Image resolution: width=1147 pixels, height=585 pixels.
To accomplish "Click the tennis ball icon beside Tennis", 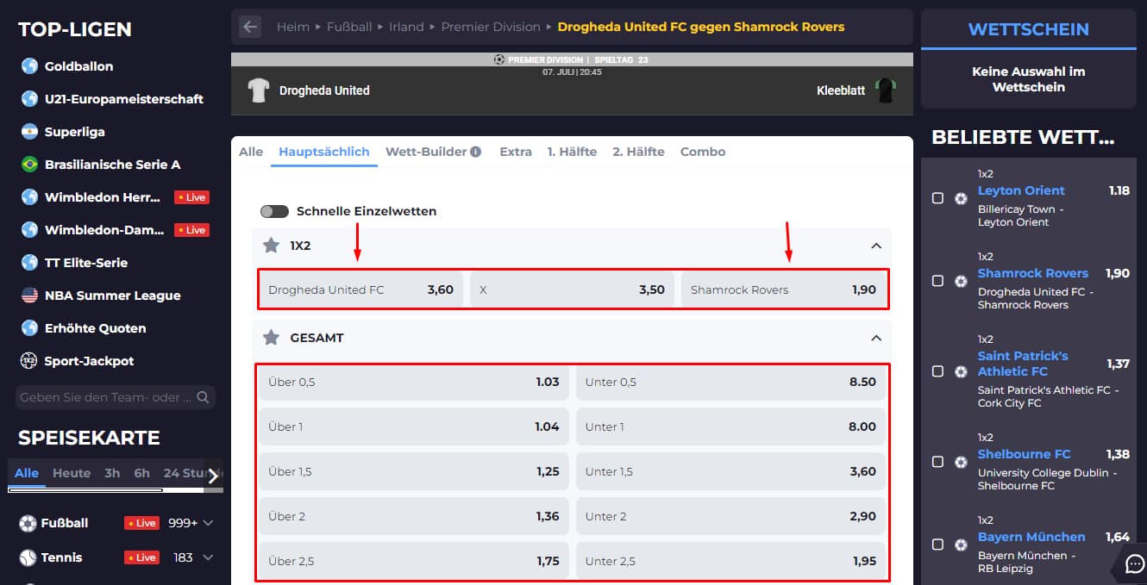I will click(28, 557).
